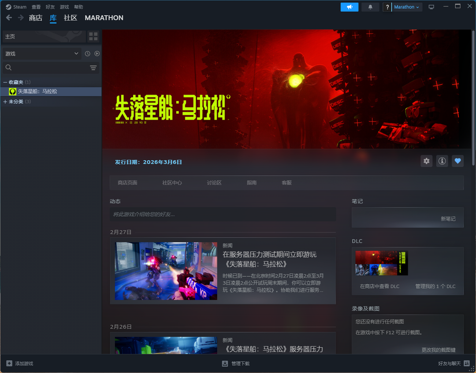Image resolution: width=476 pixels, height=373 pixels.
Task: Open the notifications bell
Action: click(x=370, y=7)
